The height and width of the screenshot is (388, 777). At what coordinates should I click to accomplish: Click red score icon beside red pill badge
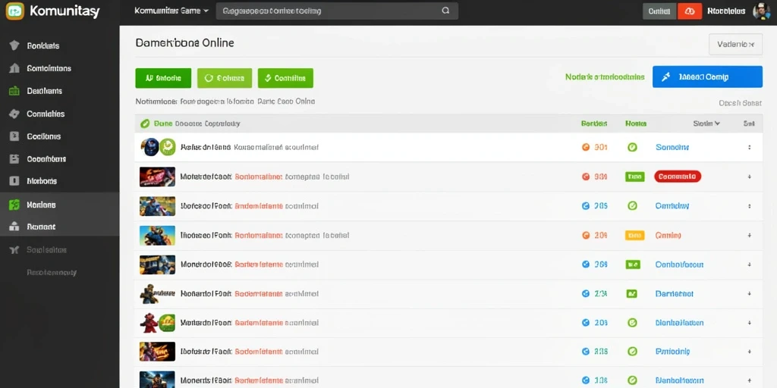coord(585,176)
